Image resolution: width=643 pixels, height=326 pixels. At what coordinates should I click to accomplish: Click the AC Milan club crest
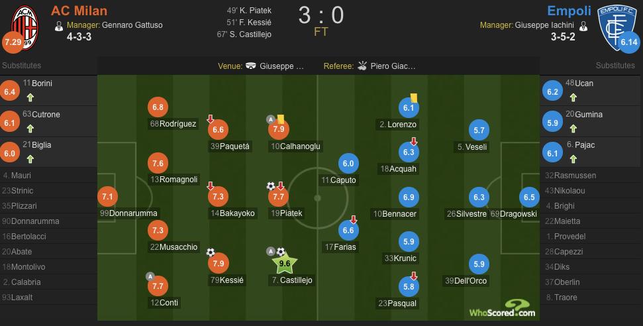click(23, 26)
